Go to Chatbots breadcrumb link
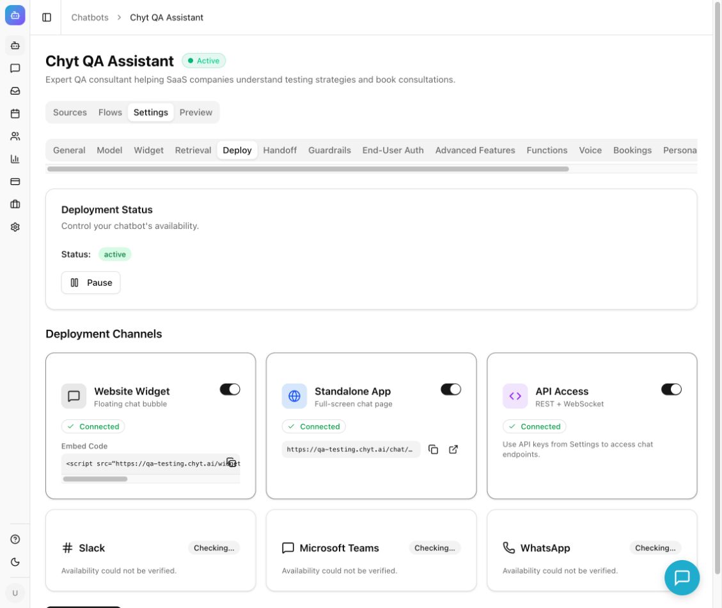The image size is (722, 608). pos(90,17)
